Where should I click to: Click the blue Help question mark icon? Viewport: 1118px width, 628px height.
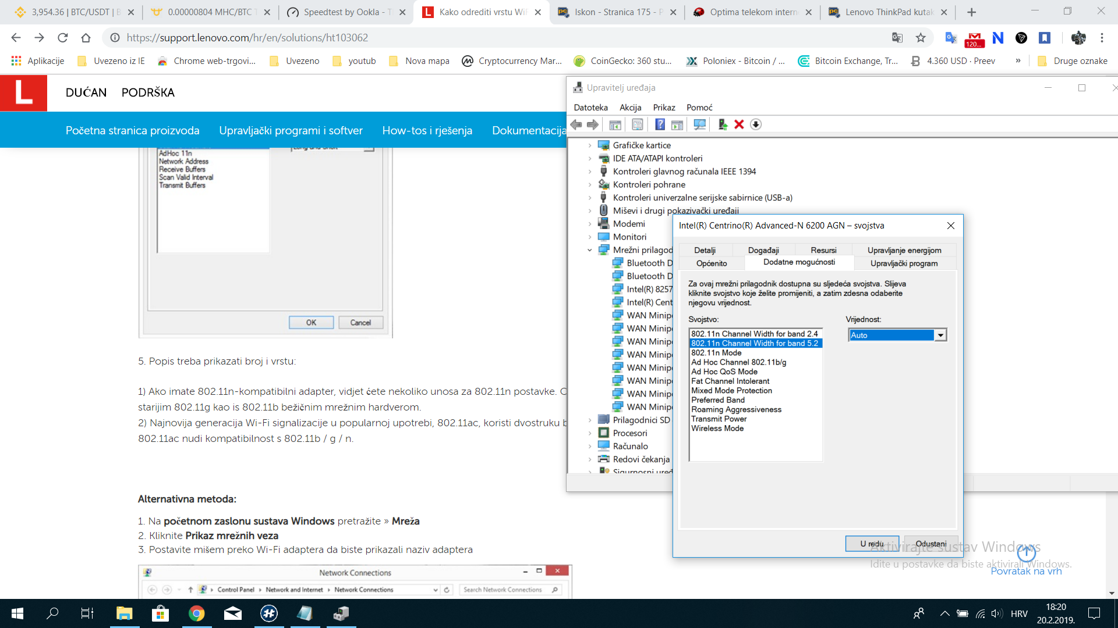pos(660,124)
